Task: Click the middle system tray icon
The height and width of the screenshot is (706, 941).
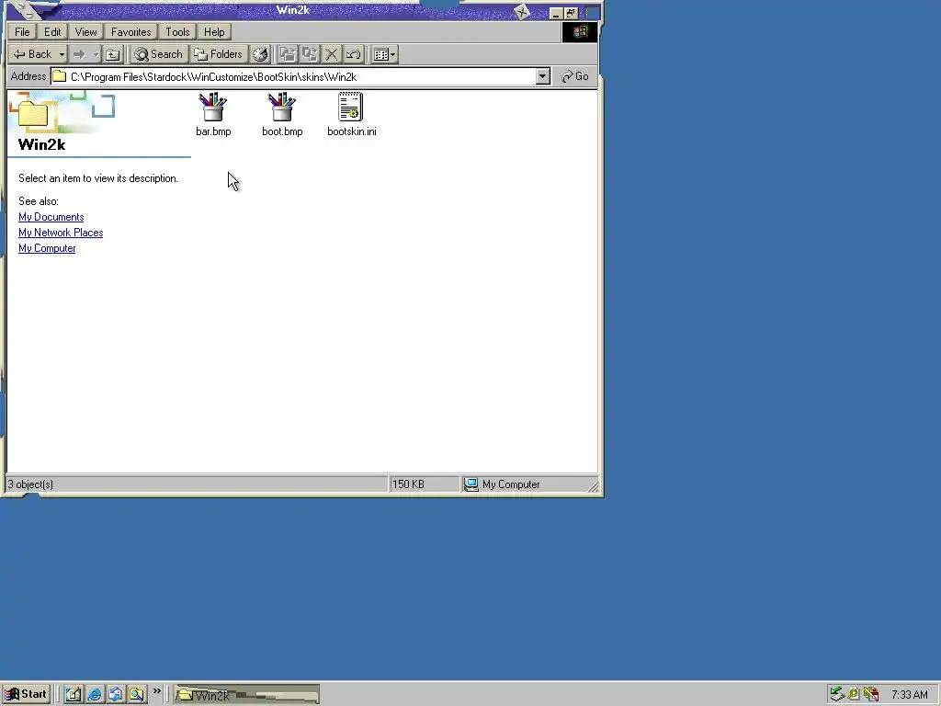Action: [x=854, y=695]
